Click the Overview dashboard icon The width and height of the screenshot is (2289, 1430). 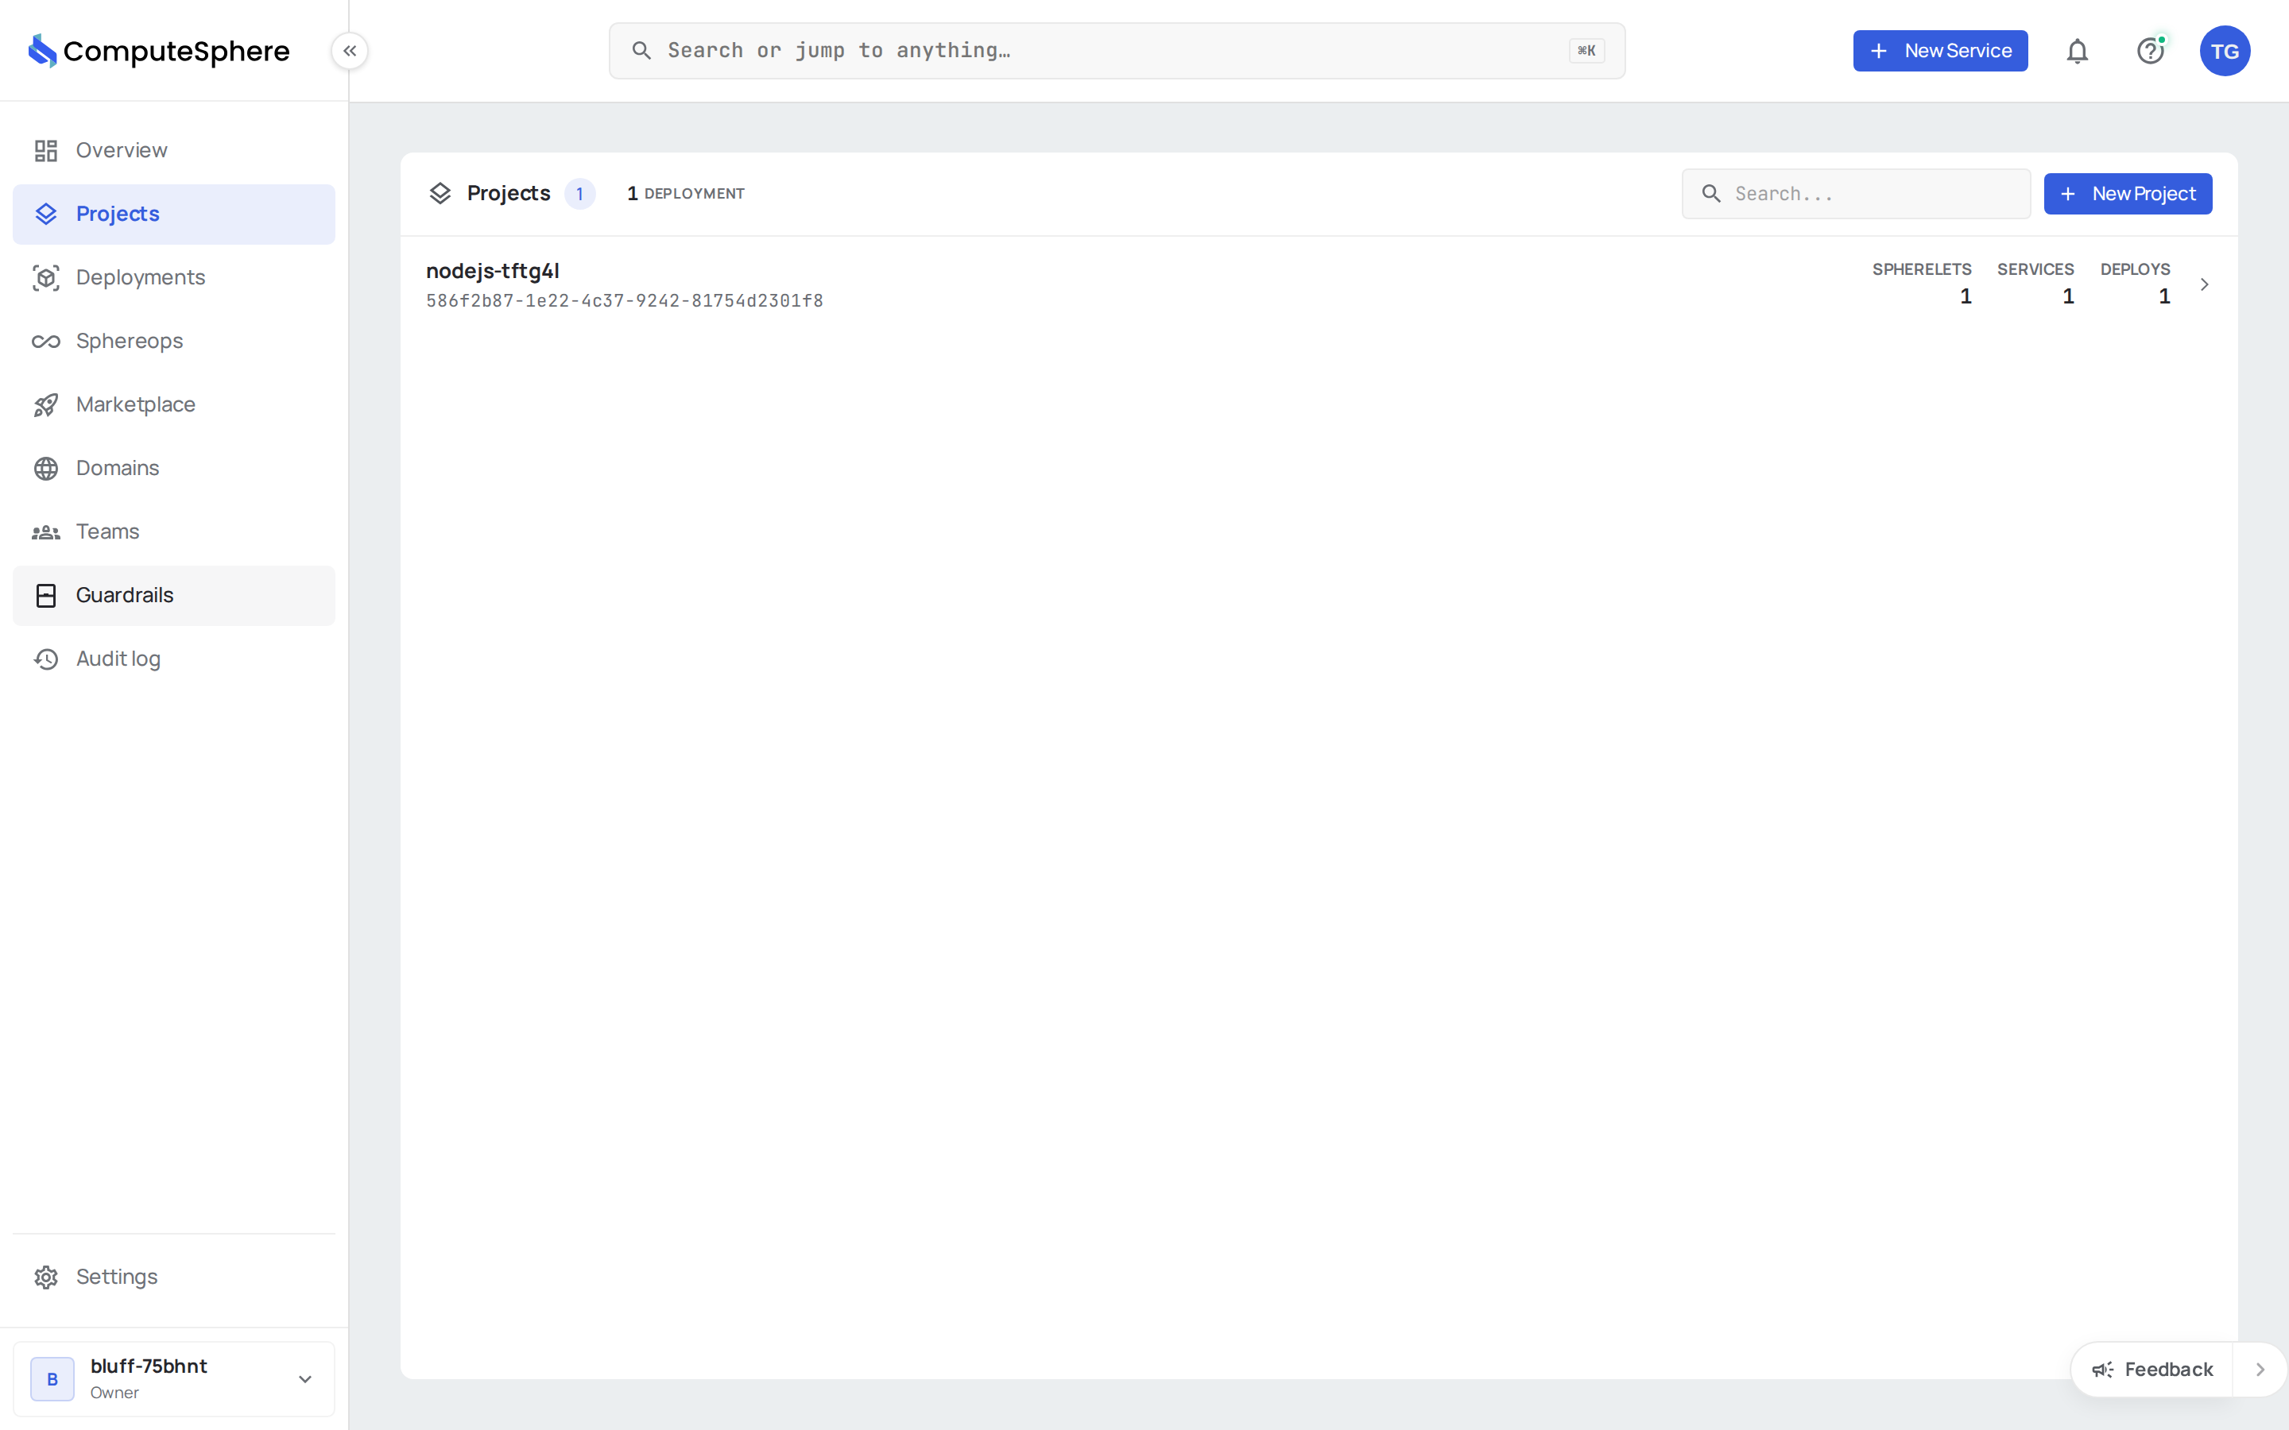46,150
